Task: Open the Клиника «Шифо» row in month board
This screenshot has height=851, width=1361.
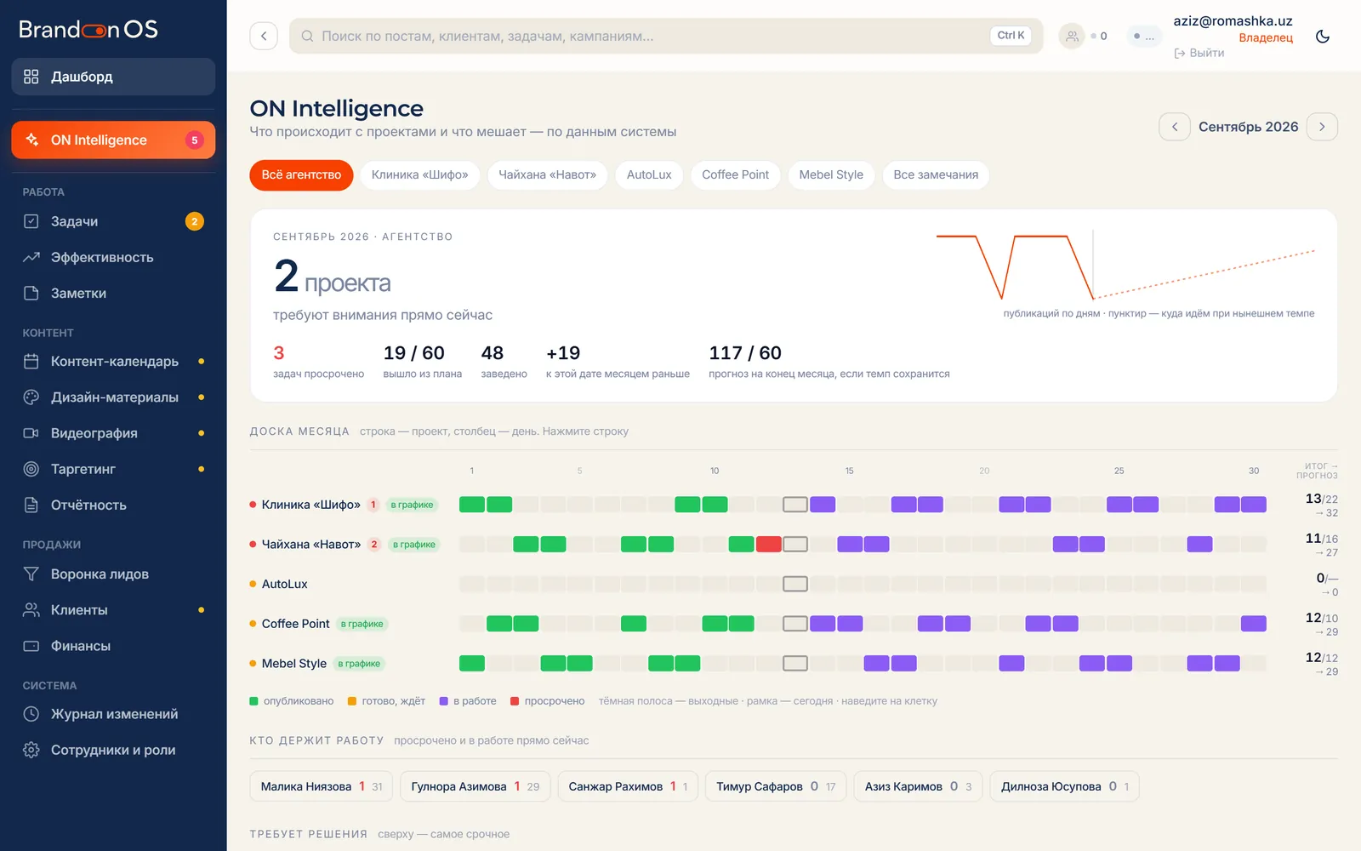Action: coord(794,505)
